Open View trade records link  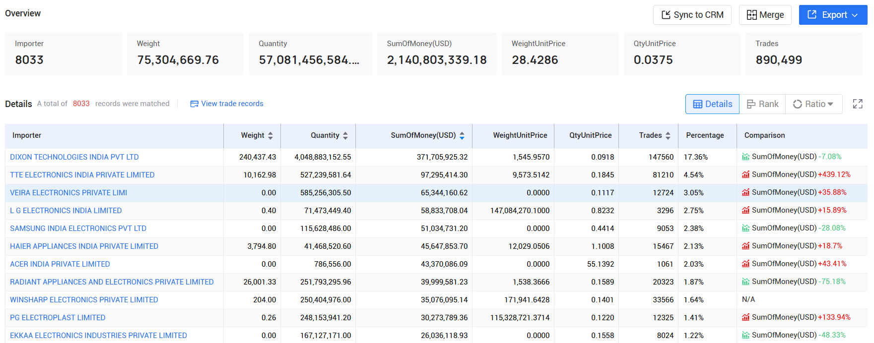pyautogui.click(x=227, y=104)
